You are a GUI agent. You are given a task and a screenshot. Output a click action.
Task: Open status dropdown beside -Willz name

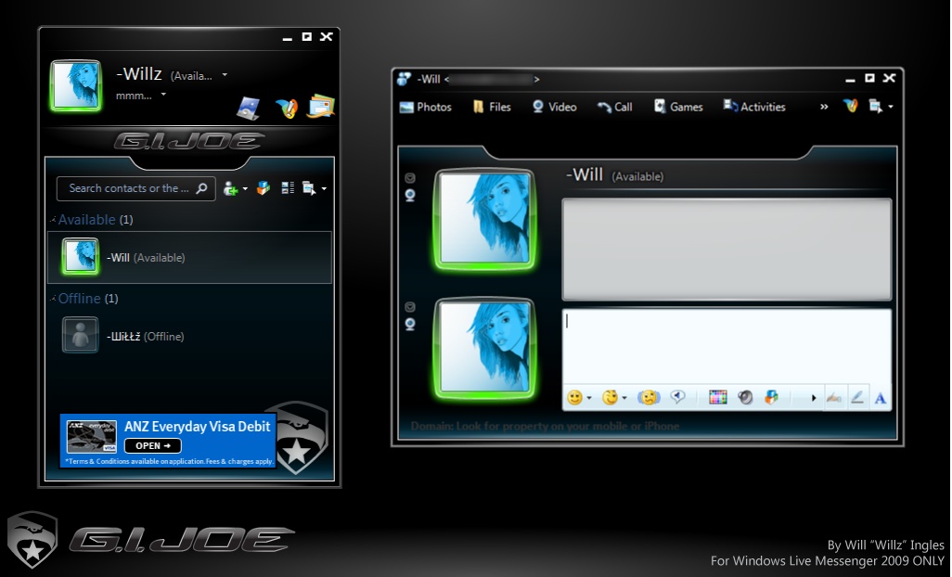pyautogui.click(x=225, y=74)
